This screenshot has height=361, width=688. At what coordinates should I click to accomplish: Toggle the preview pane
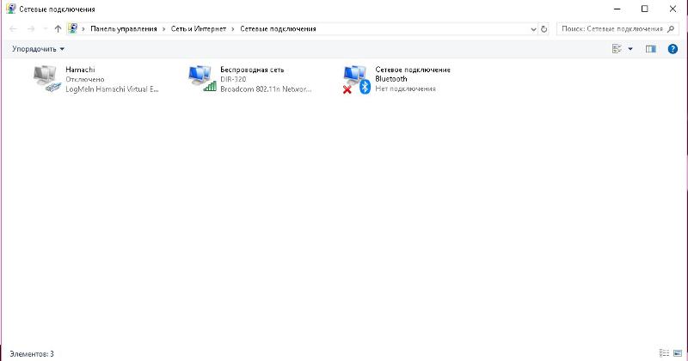click(651, 49)
